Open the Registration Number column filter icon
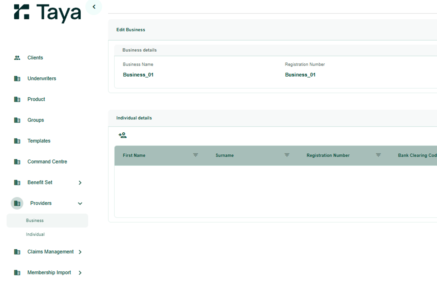This screenshot has height=285, width=437. pyautogui.click(x=378, y=155)
